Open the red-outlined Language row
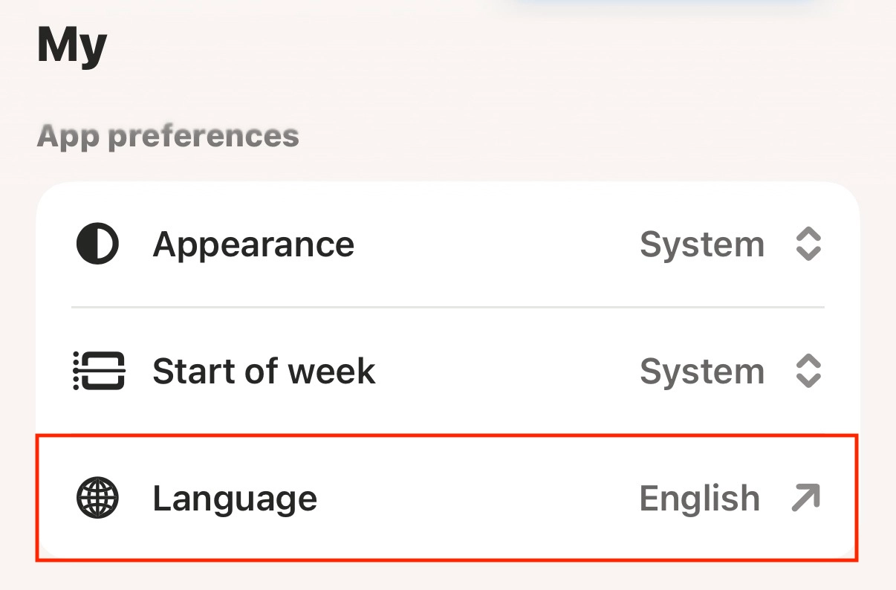This screenshot has width=896, height=590. [447, 498]
